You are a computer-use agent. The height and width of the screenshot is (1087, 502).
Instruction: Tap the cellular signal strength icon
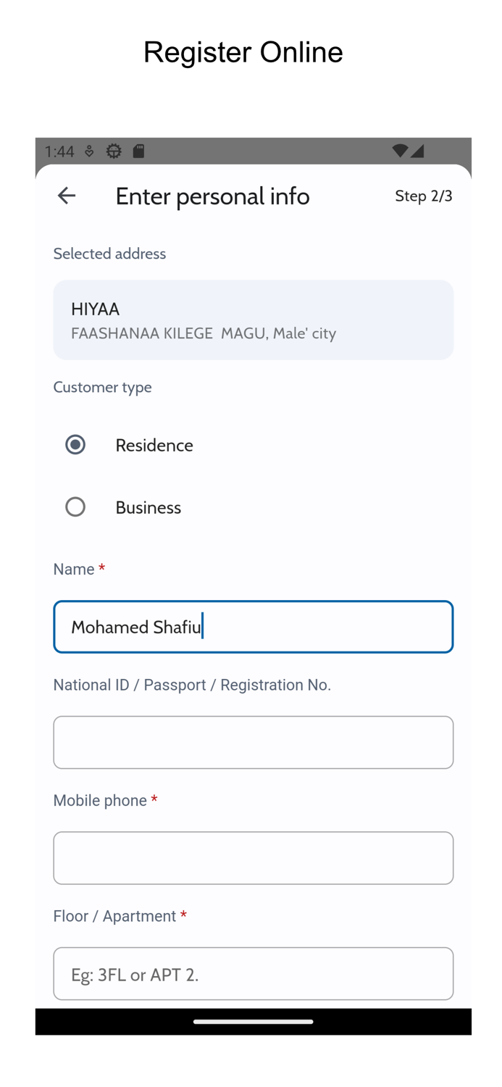(417, 151)
